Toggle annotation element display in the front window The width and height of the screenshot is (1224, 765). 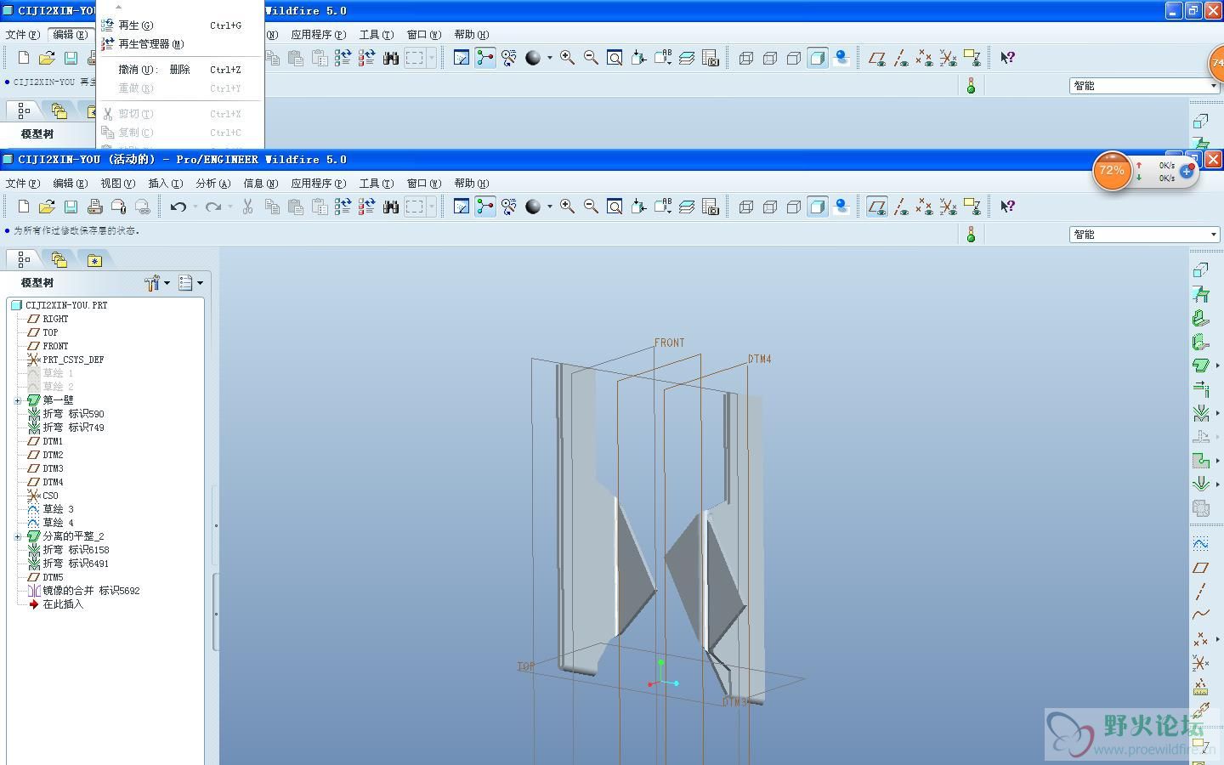coord(972,207)
